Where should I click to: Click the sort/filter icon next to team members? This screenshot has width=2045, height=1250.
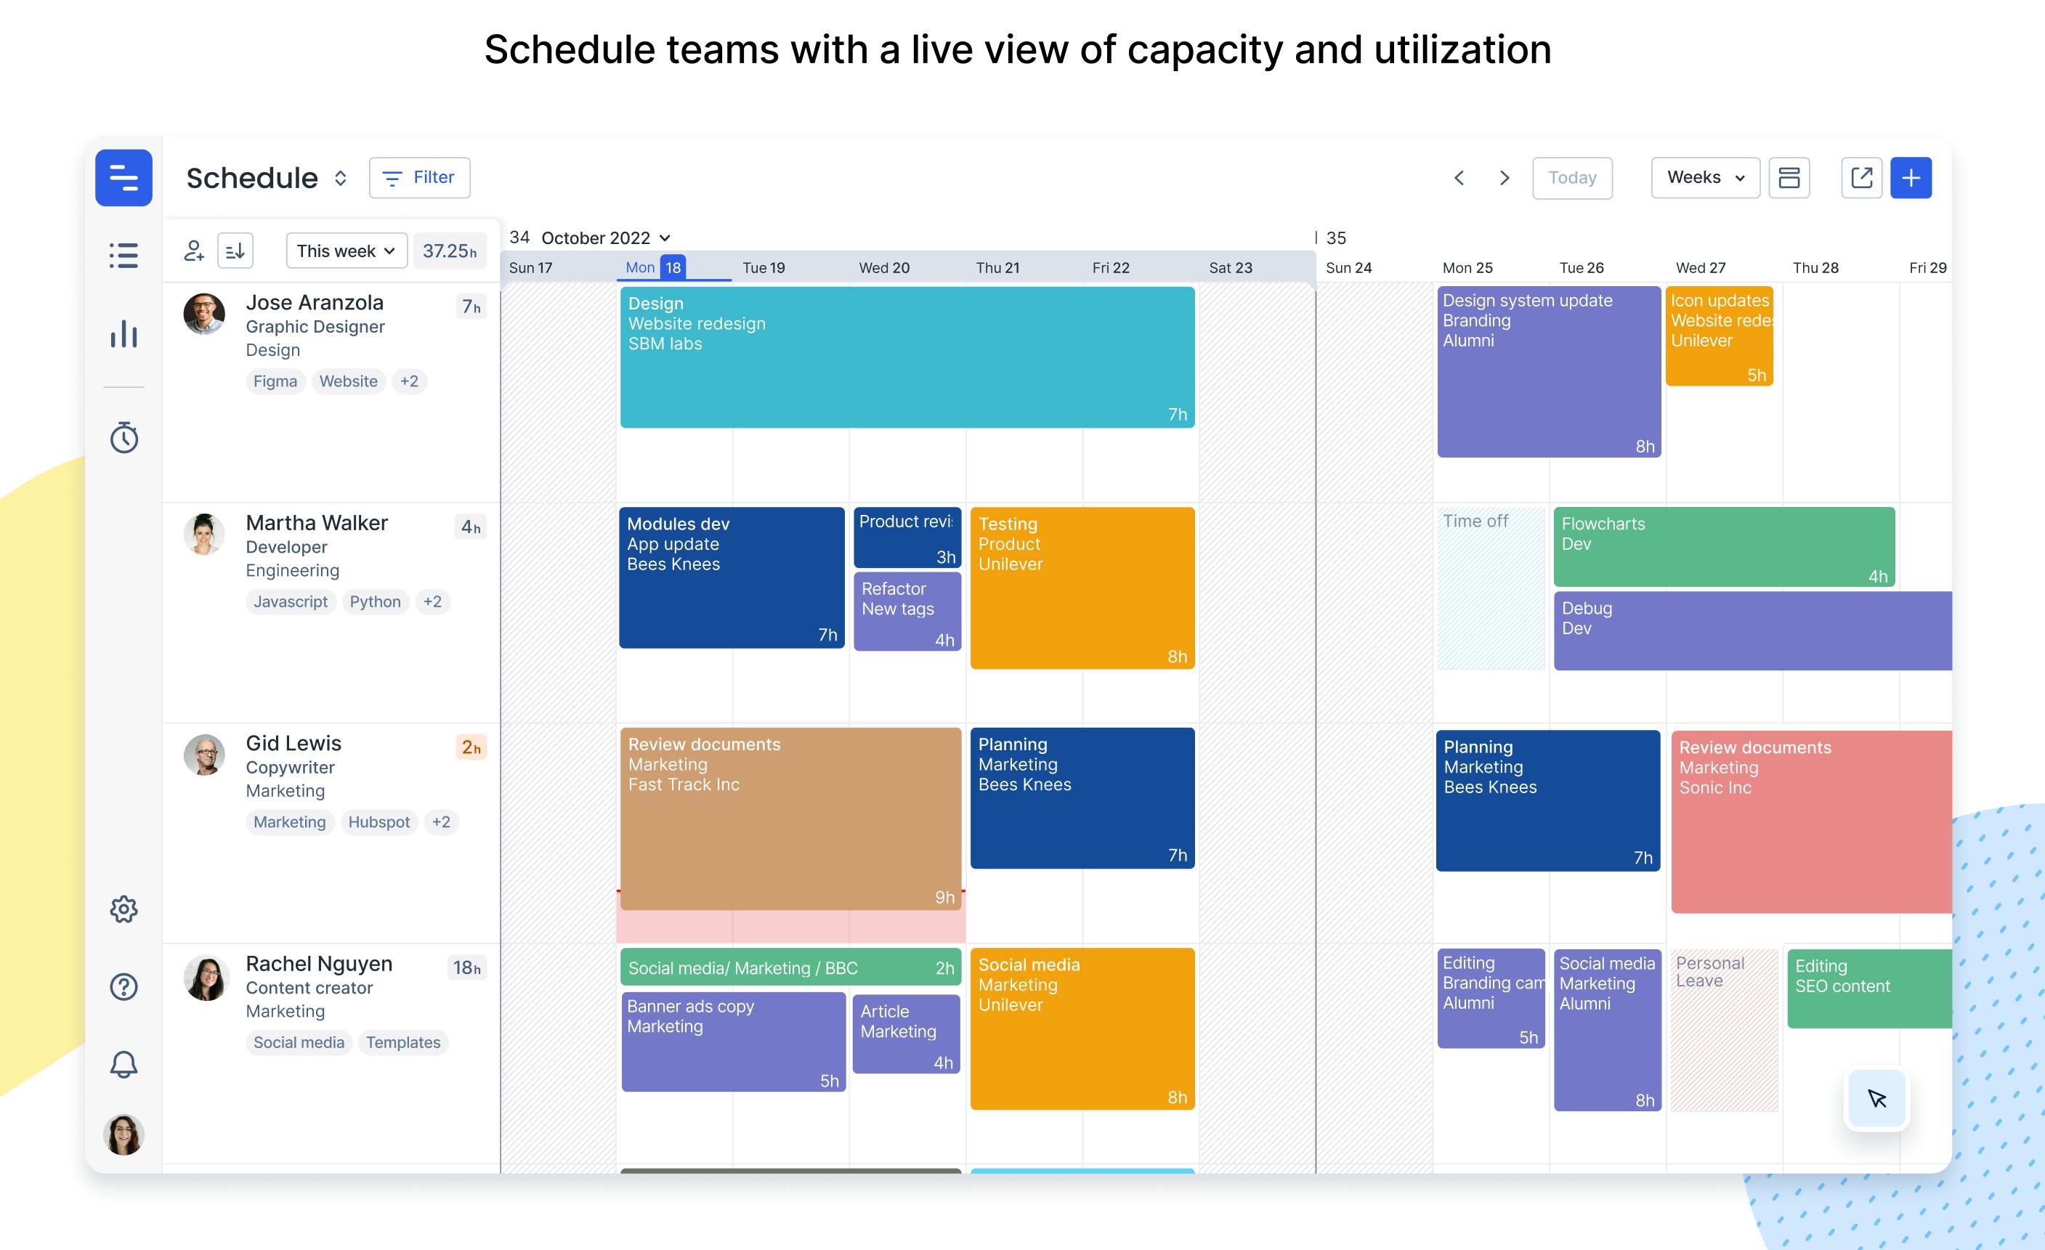[235, 248]
